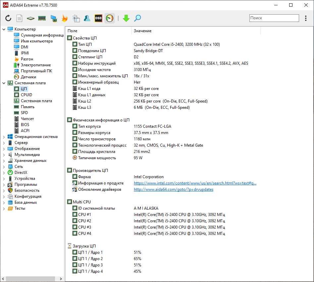Expand the Отображение tree node

tap(4, 149)
